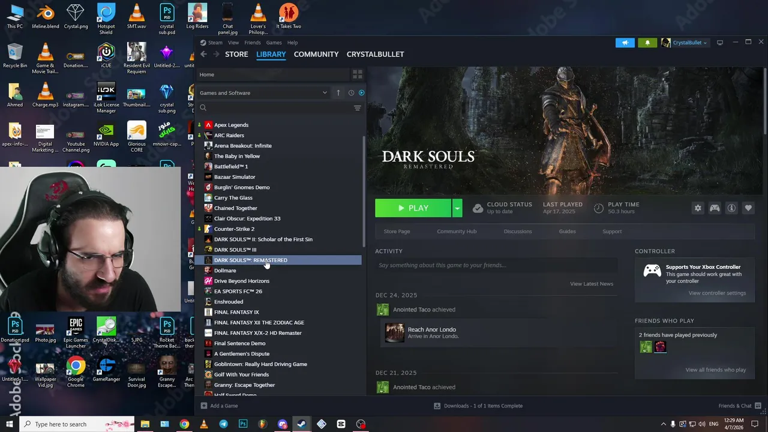768x432 pixels.
Task: Show recent games clock filter
Action: pos(351,93)
